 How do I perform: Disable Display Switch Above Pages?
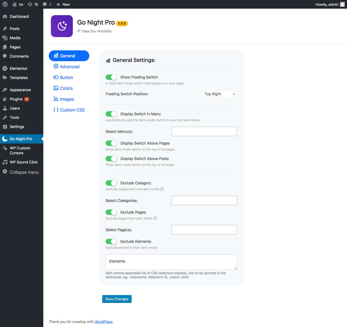pyautogui.click(x=111, y=143)
